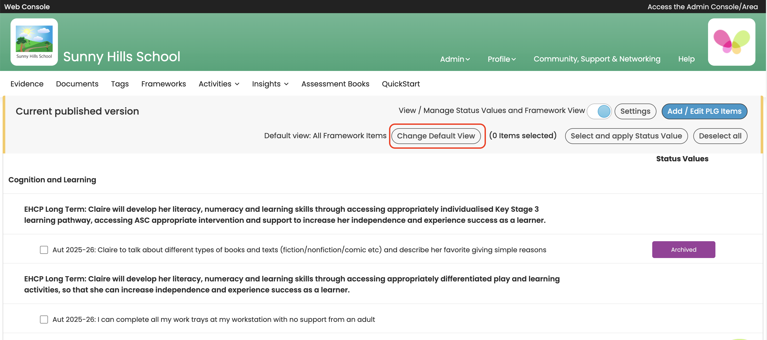The height and width of the screenshot is (340, 767).
Task: Open the Profile dropdown menu
Action: point(501,59)
